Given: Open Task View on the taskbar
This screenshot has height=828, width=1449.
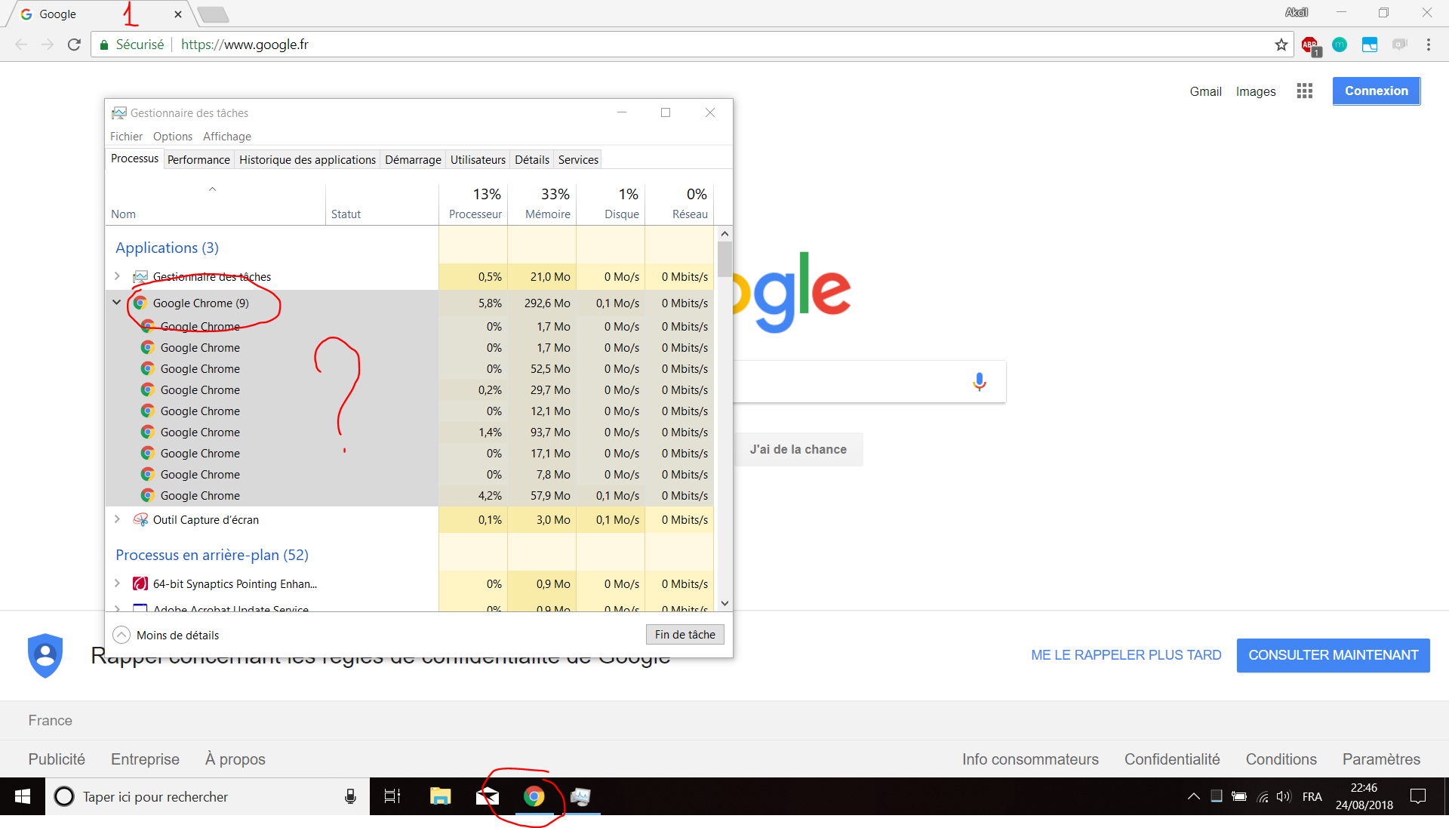Looking at the screenshot, I should tap(392, 796).
